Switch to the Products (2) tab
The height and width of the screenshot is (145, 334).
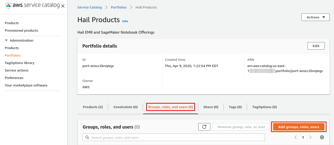(93, 107)
